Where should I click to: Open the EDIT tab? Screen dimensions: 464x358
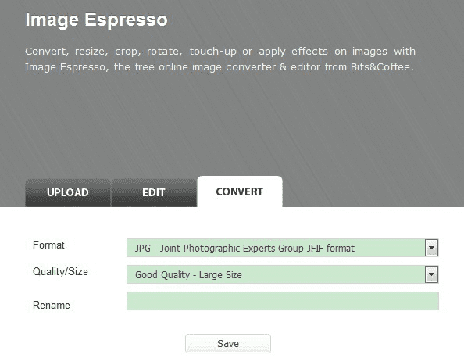(154, 192)
